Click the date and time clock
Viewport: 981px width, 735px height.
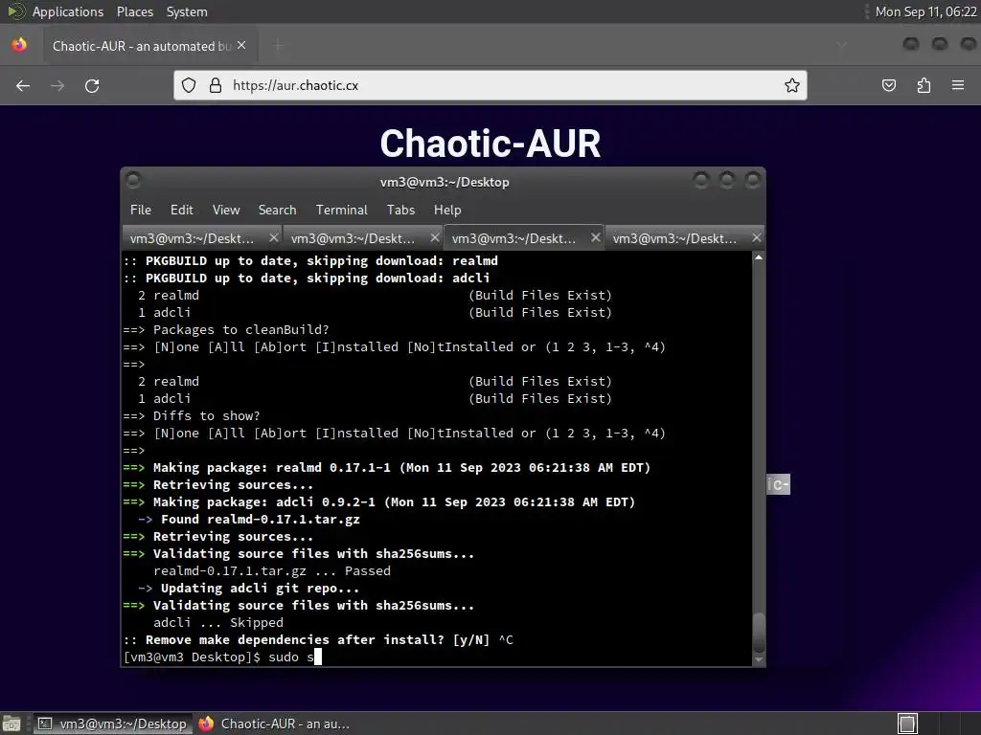tap(925, 11)
